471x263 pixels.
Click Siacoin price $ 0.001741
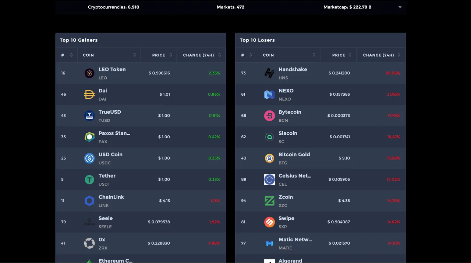point(340,137)
